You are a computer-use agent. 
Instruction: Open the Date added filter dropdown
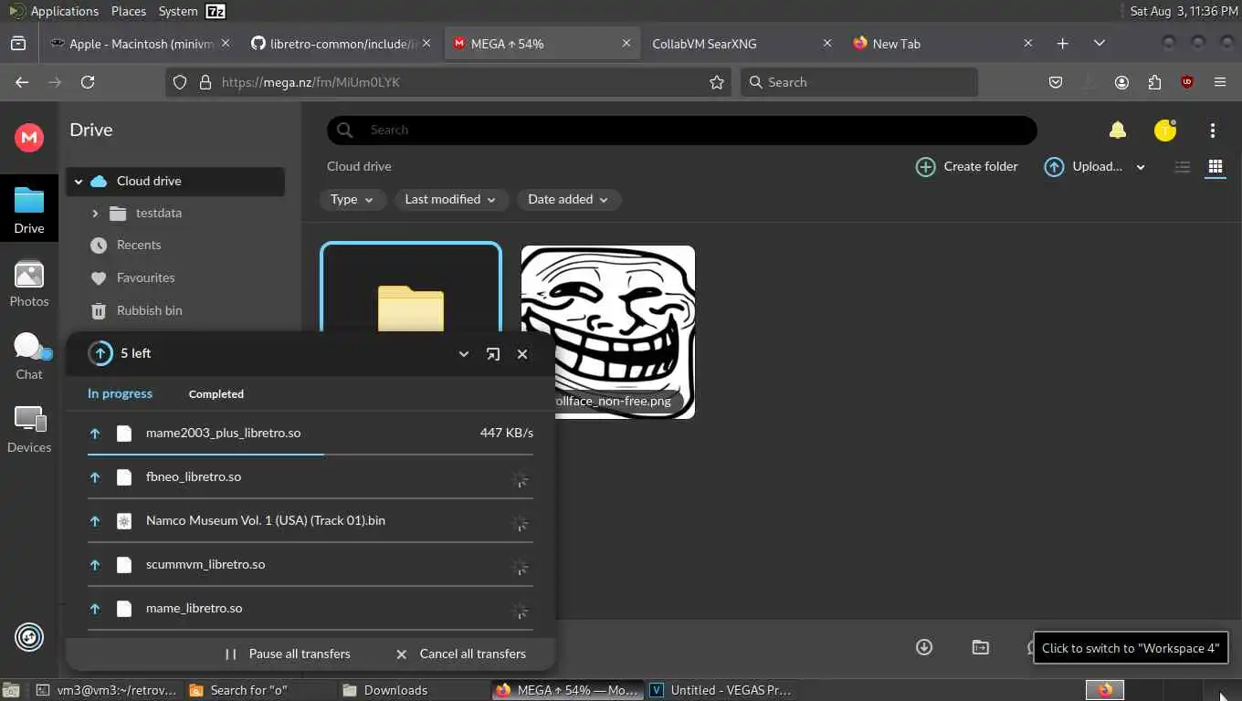click(569, 200)
